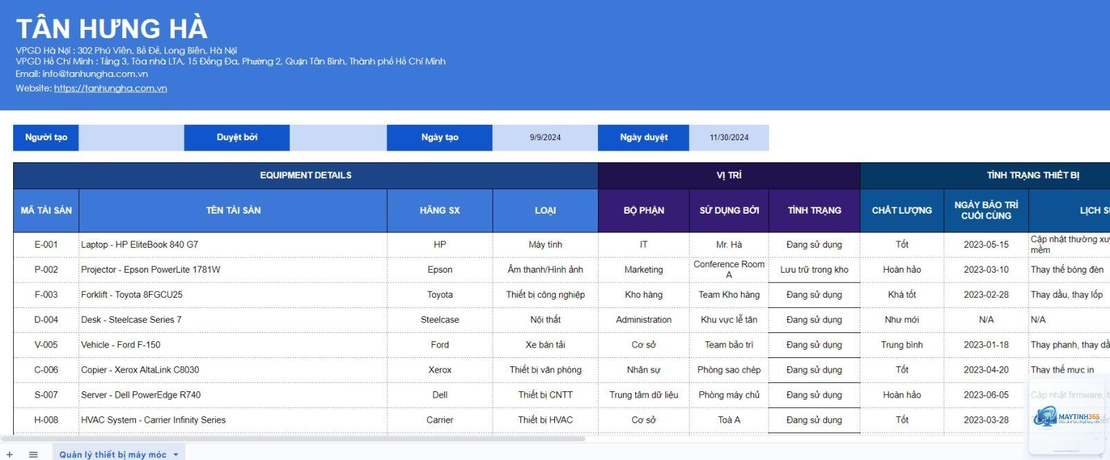
Task: Click the LOẠI column header
Action: point(545,210)
